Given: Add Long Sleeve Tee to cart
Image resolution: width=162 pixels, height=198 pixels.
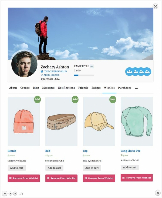Looking at the screenshot, I should pyautogui.click(x=130, y=167).
